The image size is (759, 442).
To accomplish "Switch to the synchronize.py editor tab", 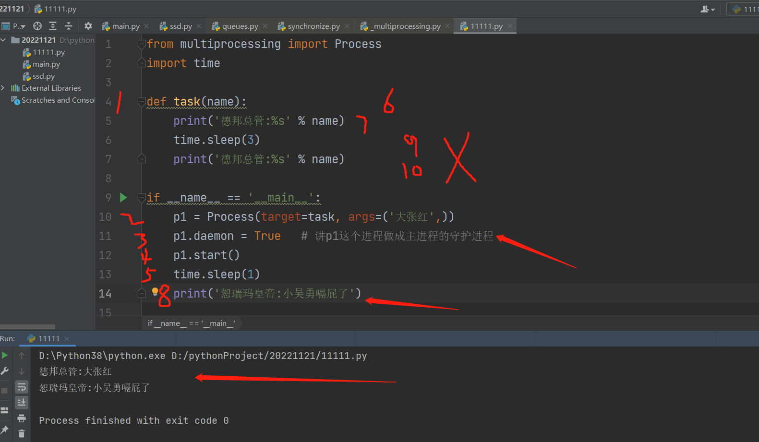I will [x=313, y=26].
